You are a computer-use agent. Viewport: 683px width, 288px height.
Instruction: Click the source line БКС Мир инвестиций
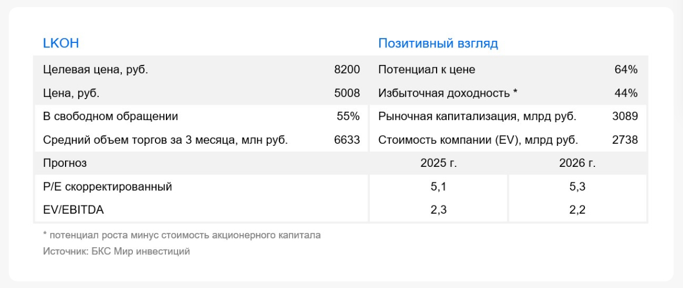coord(116,252)
